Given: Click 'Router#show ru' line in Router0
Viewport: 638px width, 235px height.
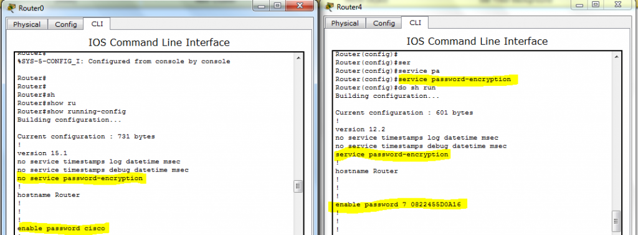Looking at the screenshot, I should pos(46,103).
